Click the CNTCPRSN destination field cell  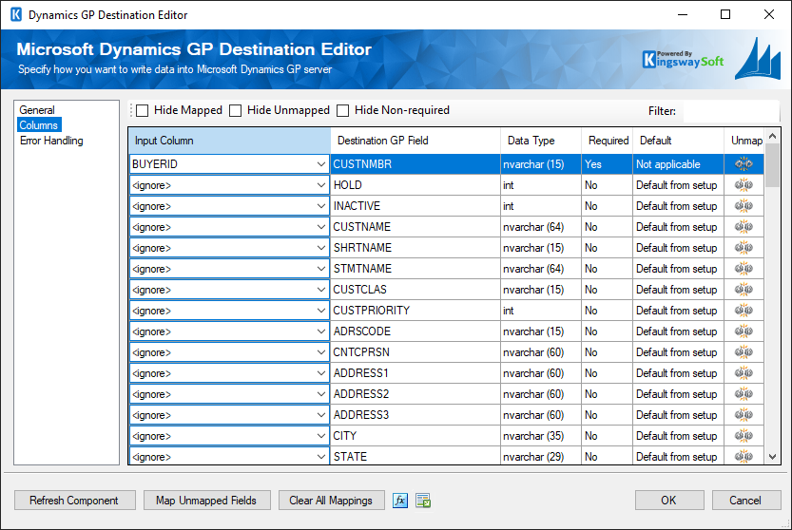pos(415,352)
